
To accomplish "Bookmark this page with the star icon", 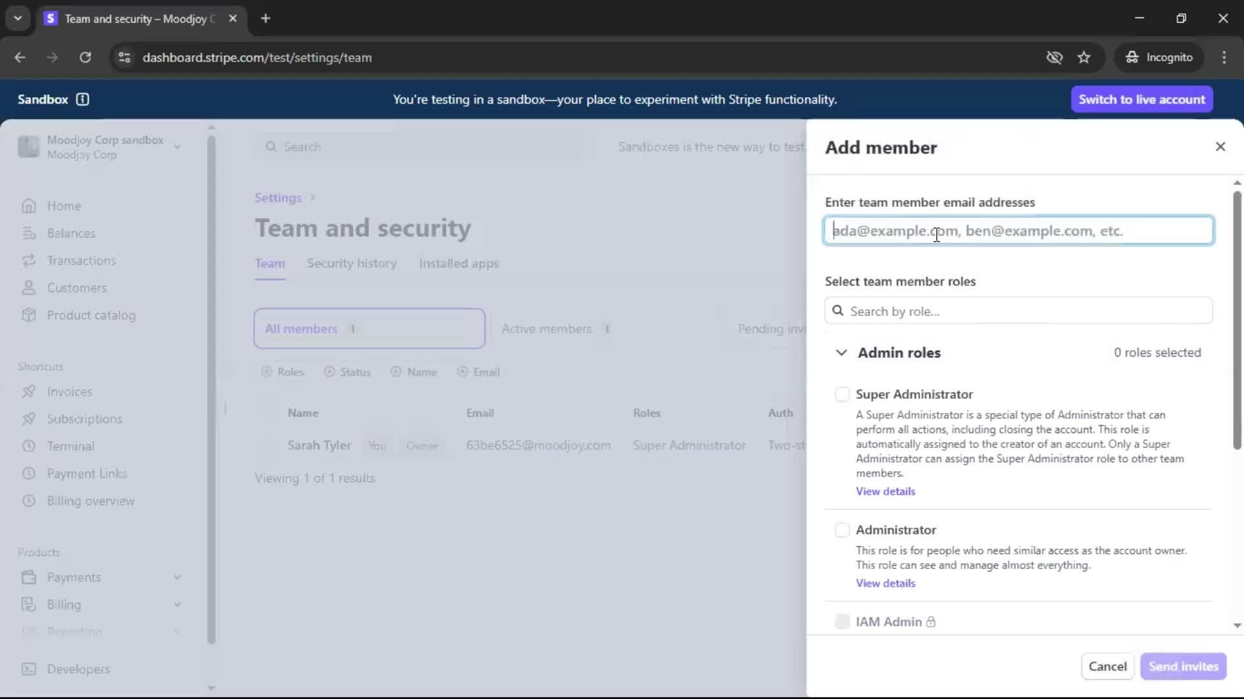I will click(x=1083, y=58).
